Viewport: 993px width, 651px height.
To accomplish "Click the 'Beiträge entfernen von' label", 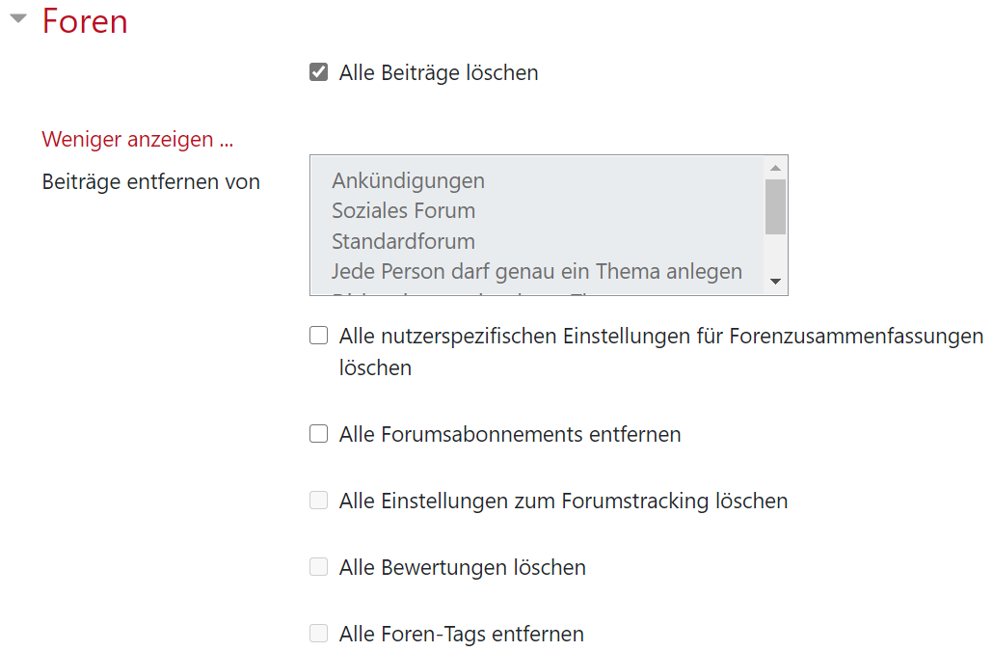I will (x=150, y=181).
